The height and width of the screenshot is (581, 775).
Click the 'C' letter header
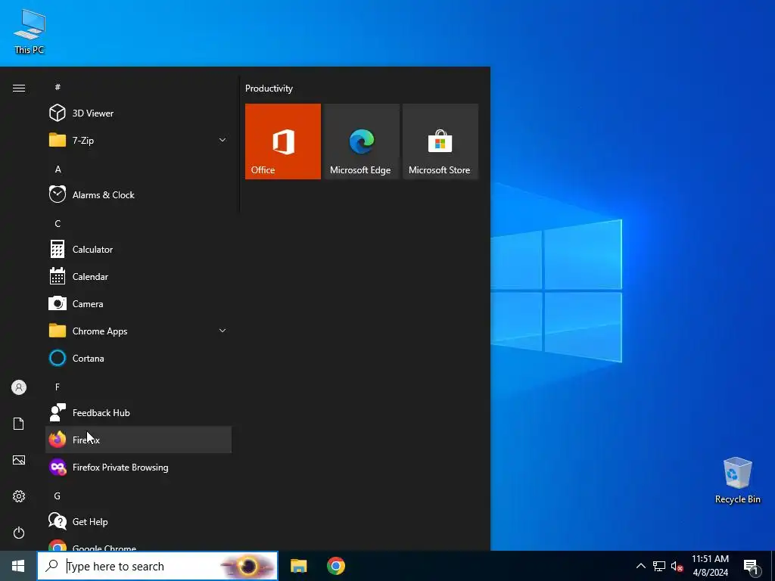pos(58,224)
